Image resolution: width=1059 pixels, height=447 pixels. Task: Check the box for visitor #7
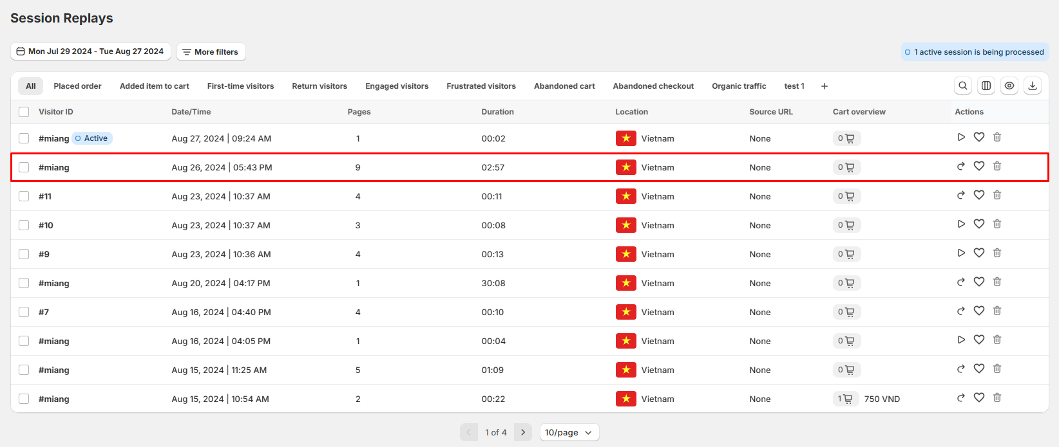pyautogui.click(x=24, y=312)
